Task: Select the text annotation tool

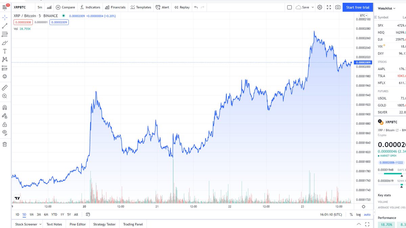Action: click(x=5, y=51)
